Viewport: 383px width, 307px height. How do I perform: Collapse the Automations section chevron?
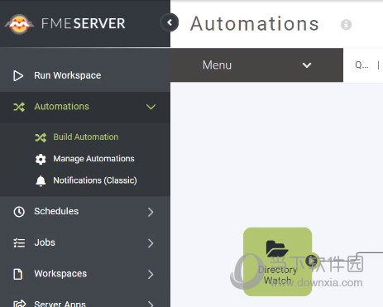click(x=151, y=107)
